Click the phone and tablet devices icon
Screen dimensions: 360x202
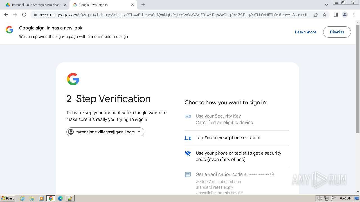[x=188, y=138]
